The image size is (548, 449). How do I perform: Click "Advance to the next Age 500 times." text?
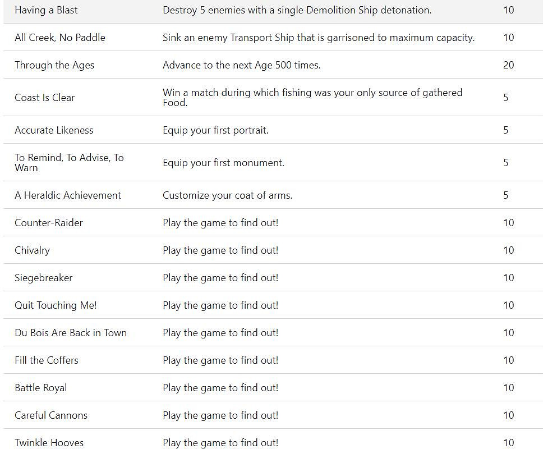coord(241,65)
